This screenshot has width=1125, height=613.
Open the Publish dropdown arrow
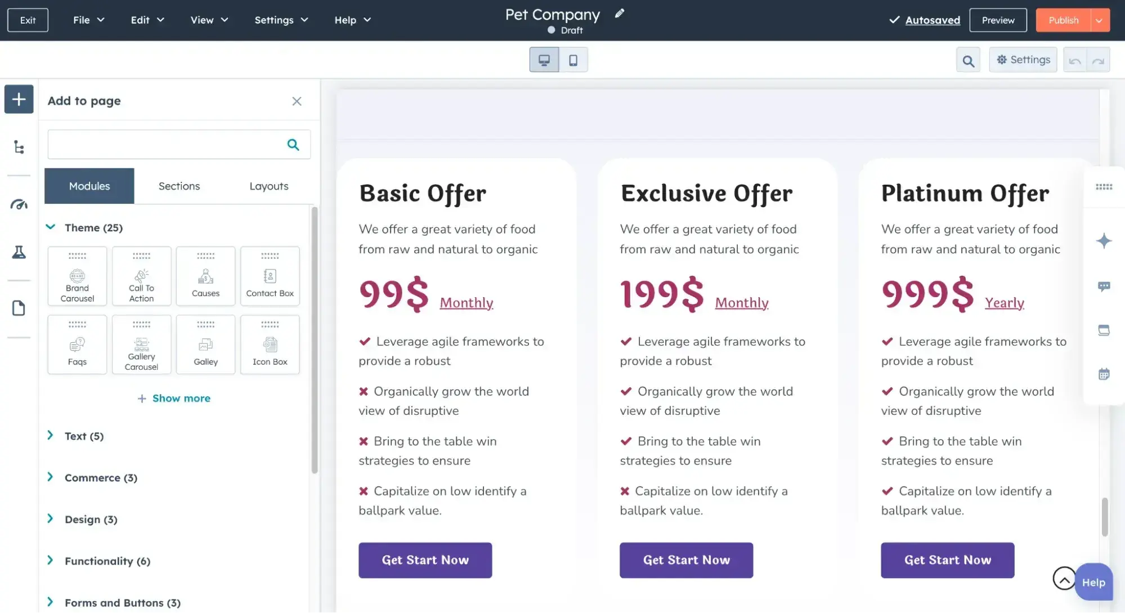click(1099, 20)
